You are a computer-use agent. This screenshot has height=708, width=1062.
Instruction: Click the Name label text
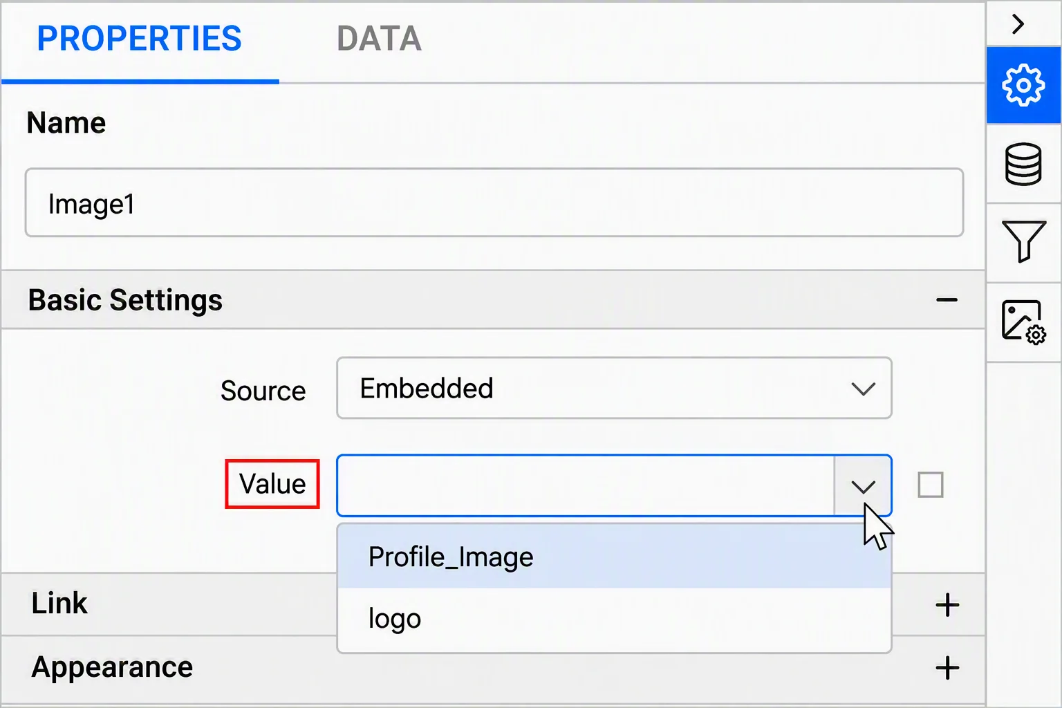[x=66, y=123]
